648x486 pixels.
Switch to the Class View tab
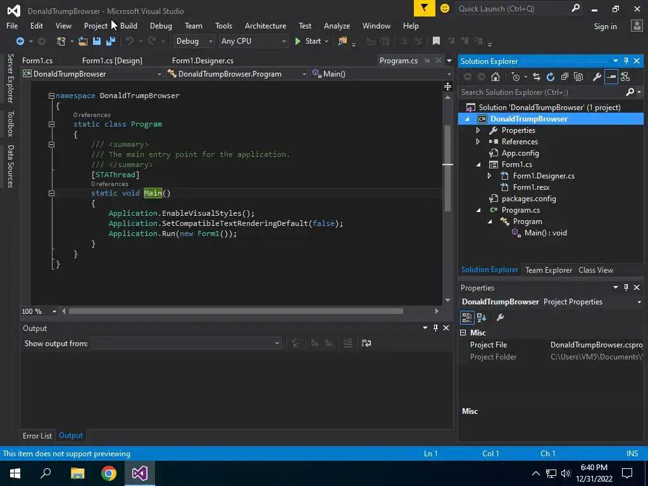[595, 270]
